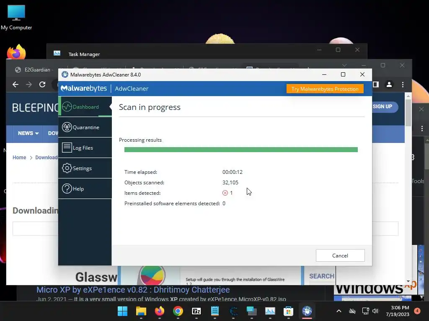
Task: Click the scroll down arrow in Chrome
Action: pos(408,281)
